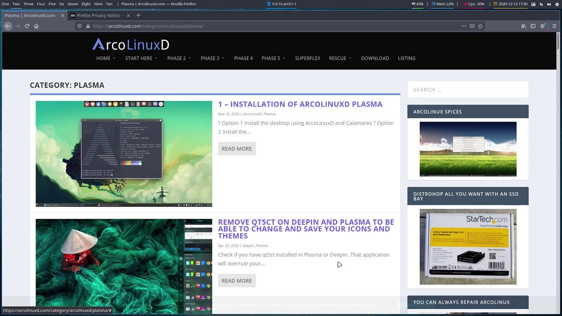The width and height of the screenshot is (562, 316).
Task: Switch to workspace One
Action: point(5,4)
